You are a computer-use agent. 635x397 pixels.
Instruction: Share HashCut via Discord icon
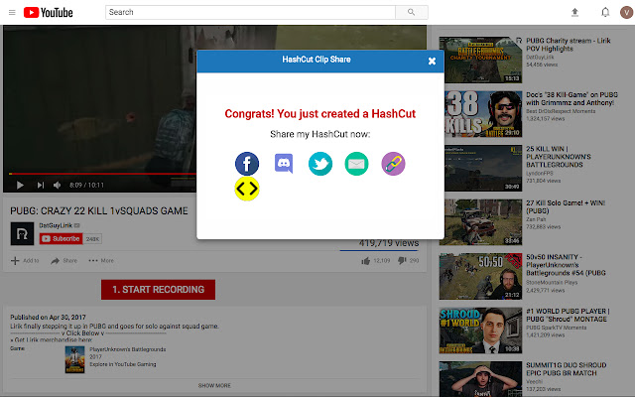pyautogui.click(x=284, y=163)
